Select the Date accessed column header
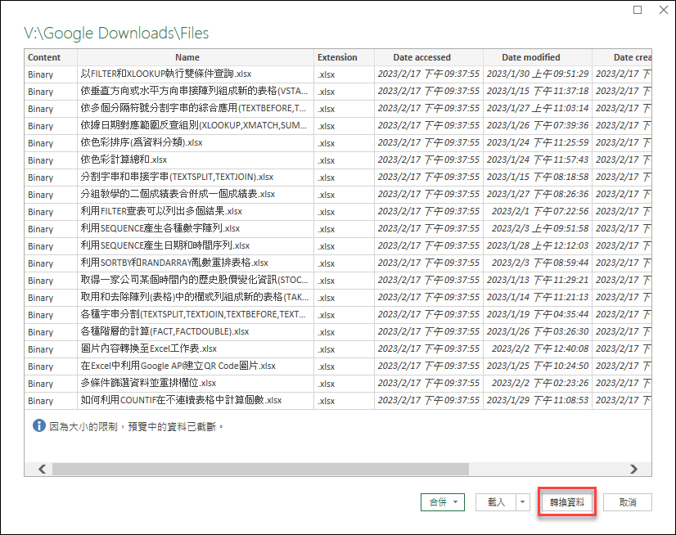 (x=429, y=57)
